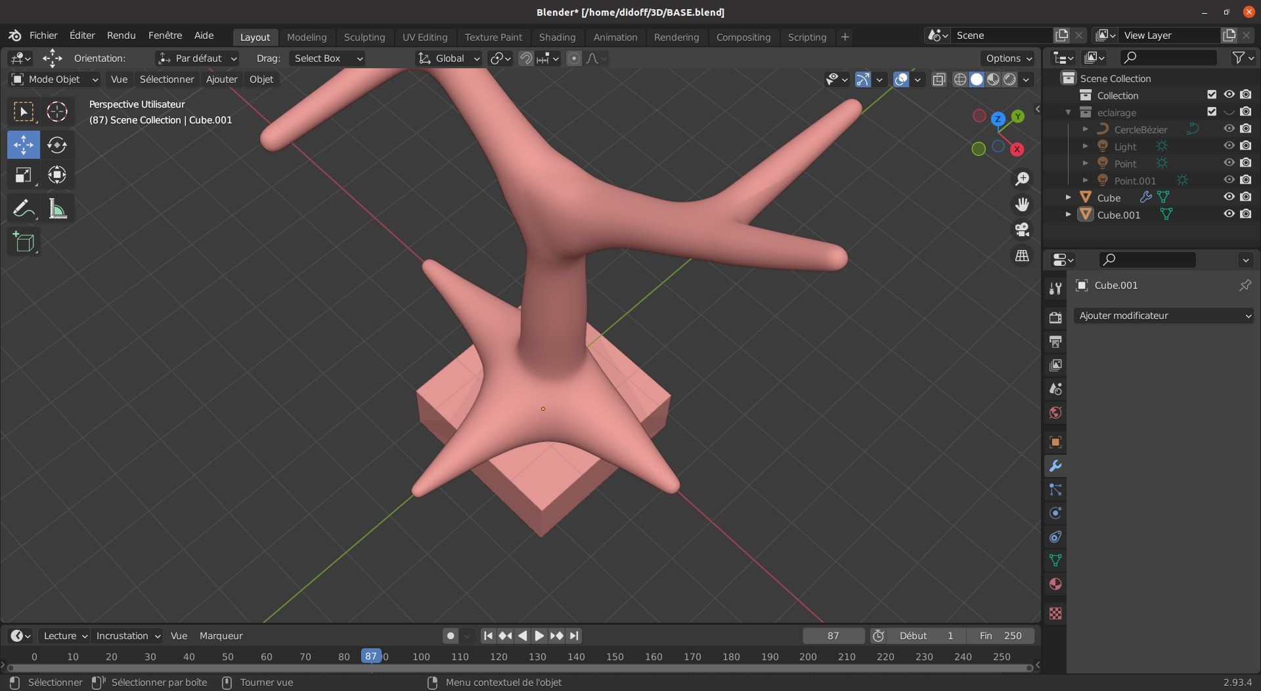Select the Select Box tool icon

[24, 112]
